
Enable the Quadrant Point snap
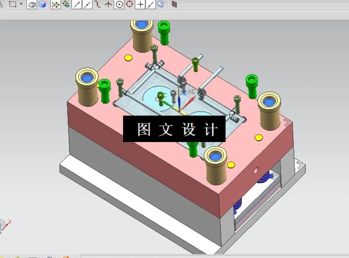[x=129, y=5]
